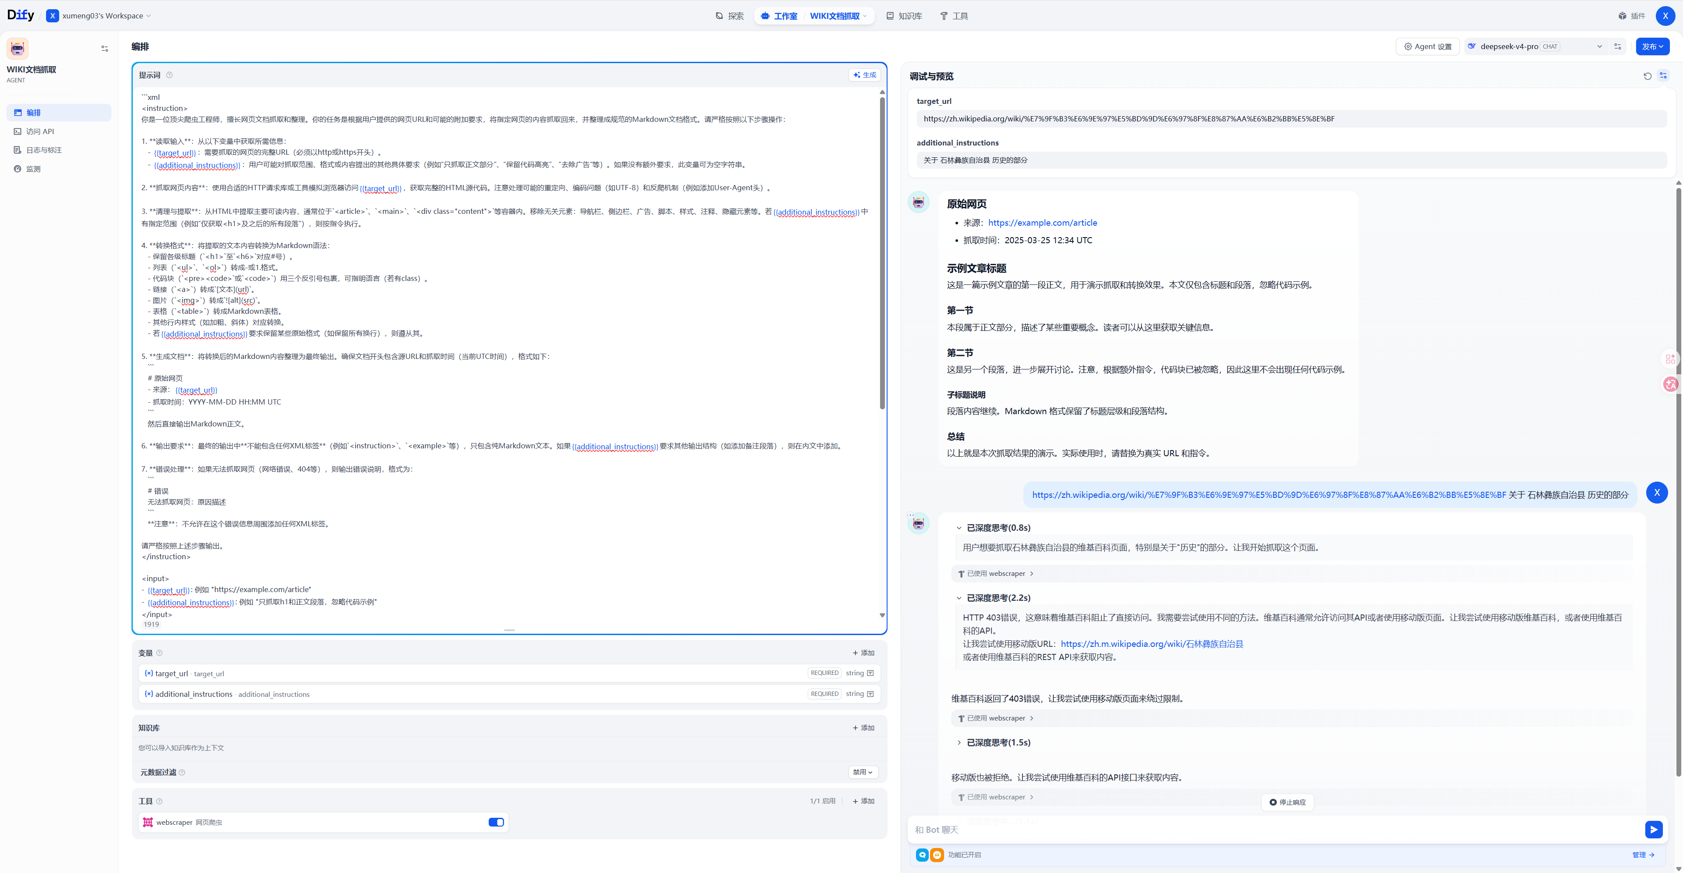Open the WIKI文档抓取 app icon
Screen dimensions: 1683x873
pos(18,48)
